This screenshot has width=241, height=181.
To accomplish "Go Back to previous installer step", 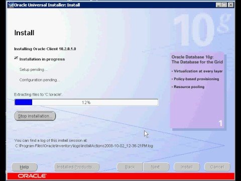I will pos(130,167).
